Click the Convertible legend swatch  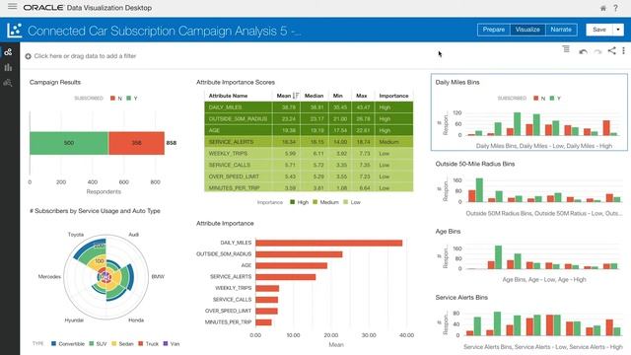[53, 344]
